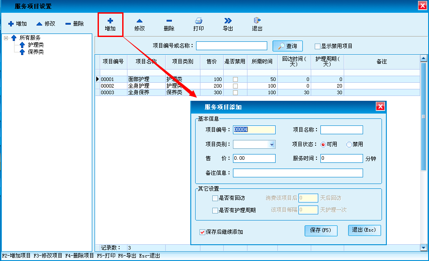Click the 删除 minus icon in main toolbar
Image resolution: width=429 pixels, height=261 pixels.
169,21
